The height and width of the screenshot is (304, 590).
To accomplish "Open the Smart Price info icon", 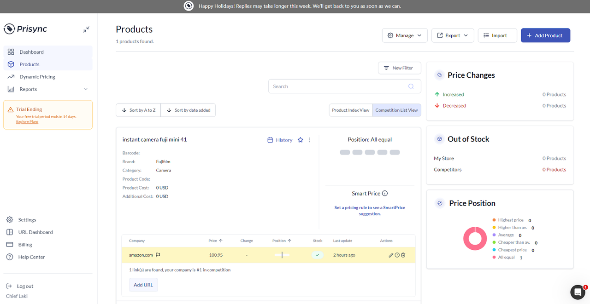I will [385, 193].
